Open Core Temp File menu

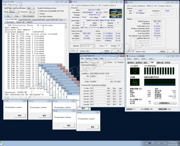coord(82,59)
